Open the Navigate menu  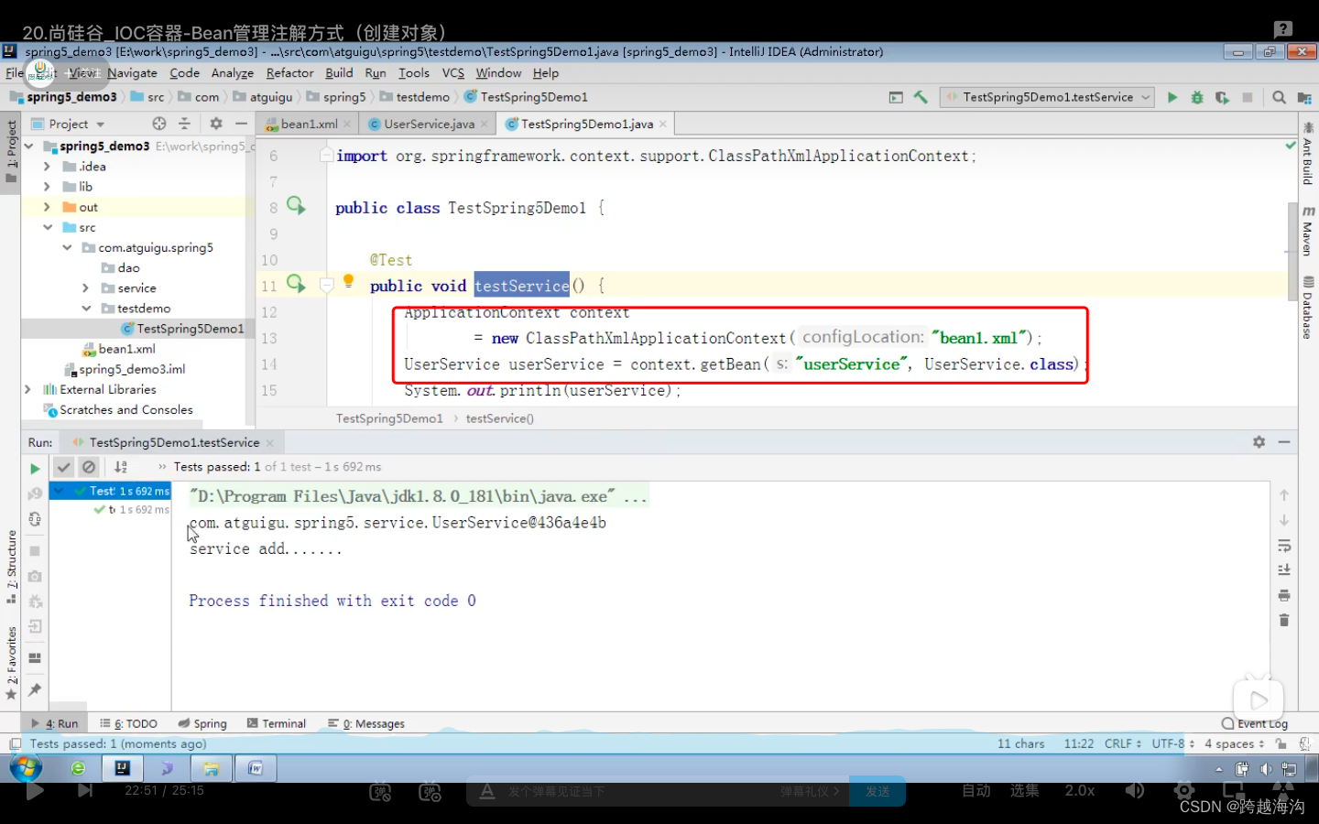(x=132, y=73)
